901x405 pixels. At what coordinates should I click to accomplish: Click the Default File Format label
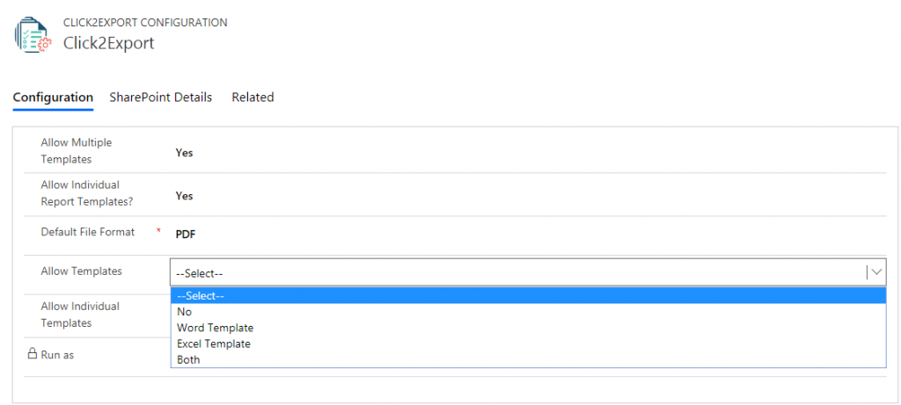pyautogui.click(x=88, y=232)
